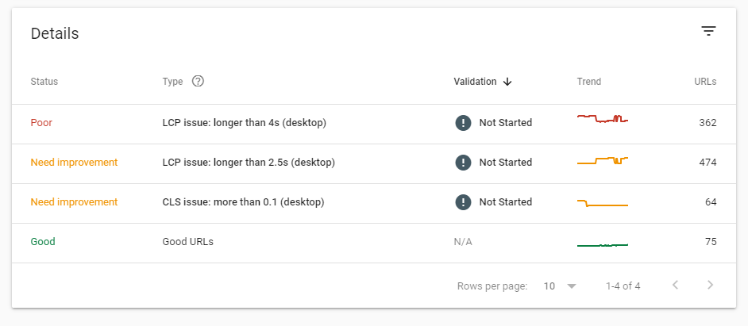This screenshot has width=748, height=326.
Task: Click the Type column help icon
Action: point(199,81)
